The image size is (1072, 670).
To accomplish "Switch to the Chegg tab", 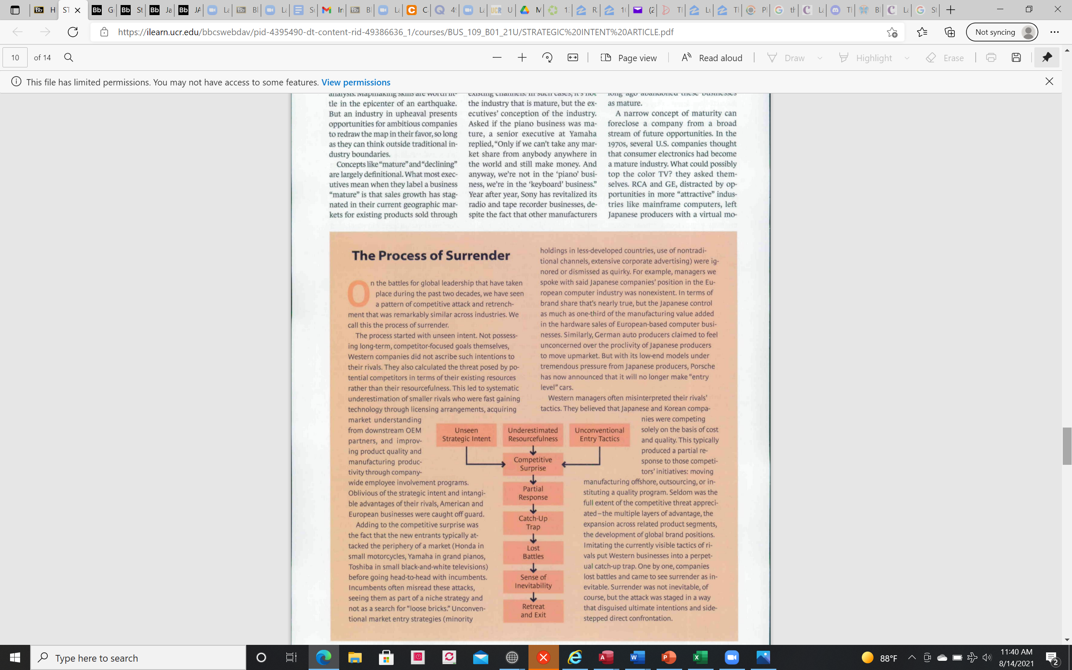I will 417,10.
